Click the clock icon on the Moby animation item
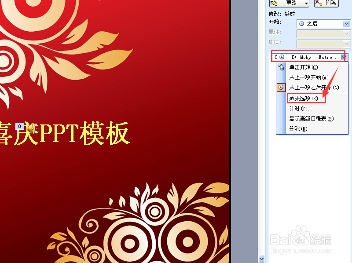This screenshot has width=352, height=263. coord(282,57)
